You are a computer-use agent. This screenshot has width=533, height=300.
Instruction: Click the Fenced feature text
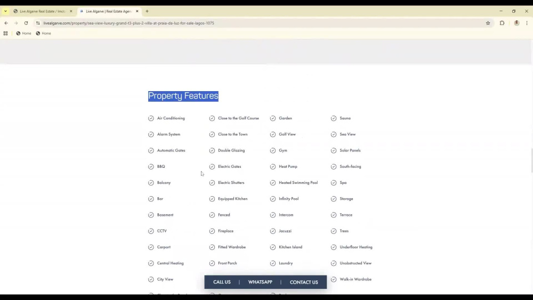(224, 215)
